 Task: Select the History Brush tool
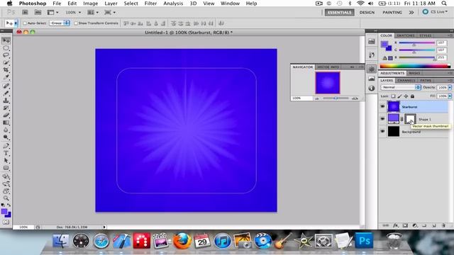coord(6,108)
